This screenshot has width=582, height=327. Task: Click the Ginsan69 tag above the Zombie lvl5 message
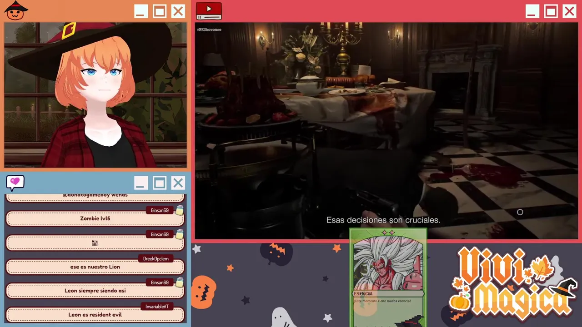pos(160,210)
